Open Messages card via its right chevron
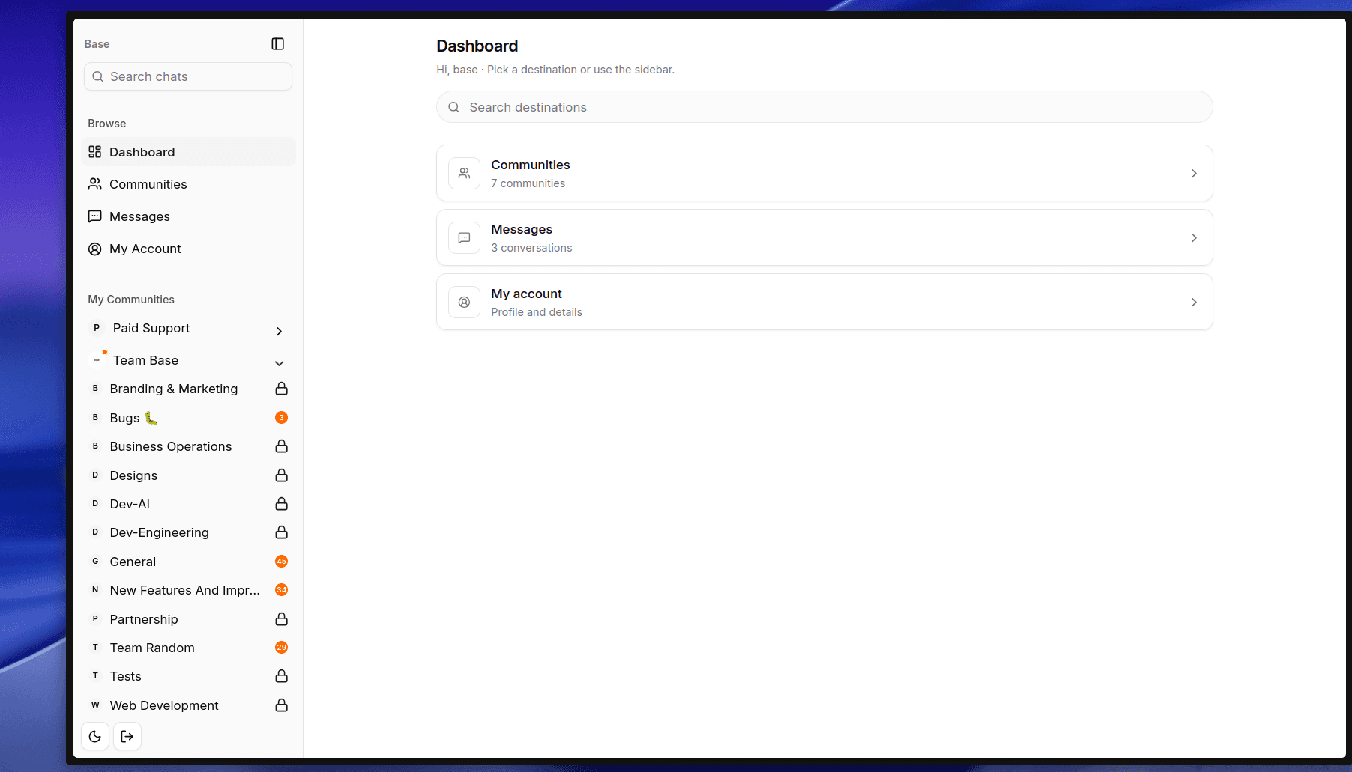The height and width of the screenshot is (772, 1352). tap(1195, 238)
